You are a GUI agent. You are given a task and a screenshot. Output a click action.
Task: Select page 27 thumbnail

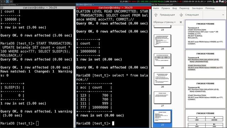coord(162,97)
